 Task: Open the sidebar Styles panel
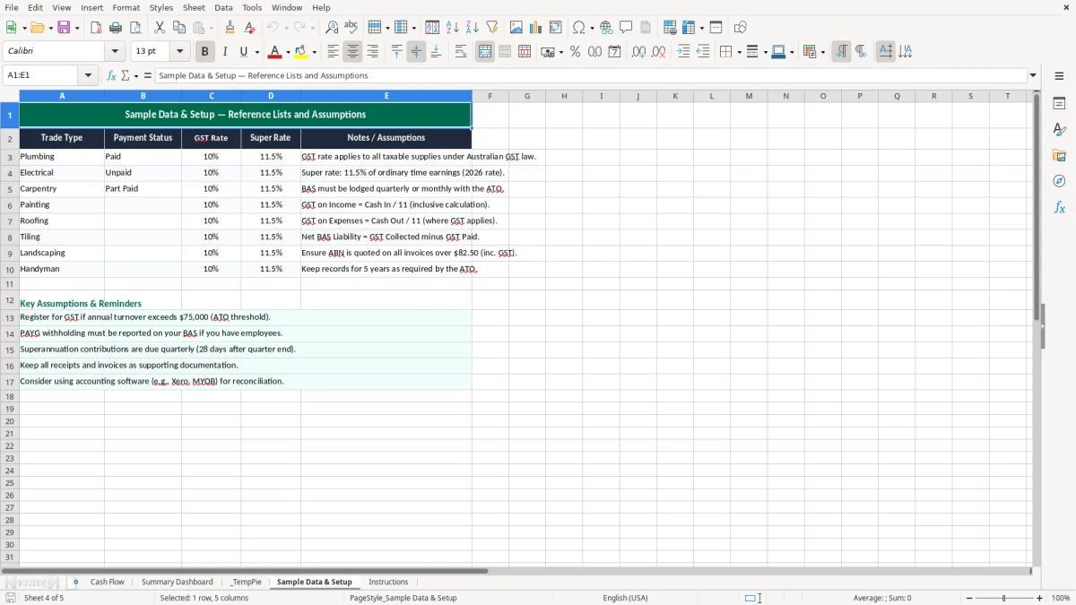tap(1059, 130)
